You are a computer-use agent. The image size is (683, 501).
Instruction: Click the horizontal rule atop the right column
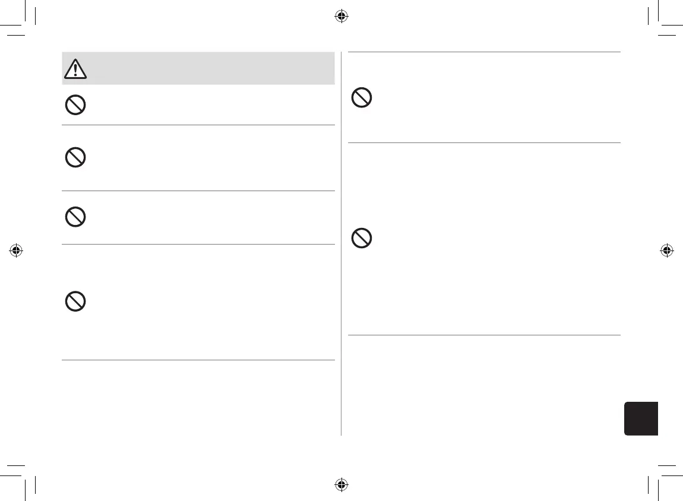(483, 52)
